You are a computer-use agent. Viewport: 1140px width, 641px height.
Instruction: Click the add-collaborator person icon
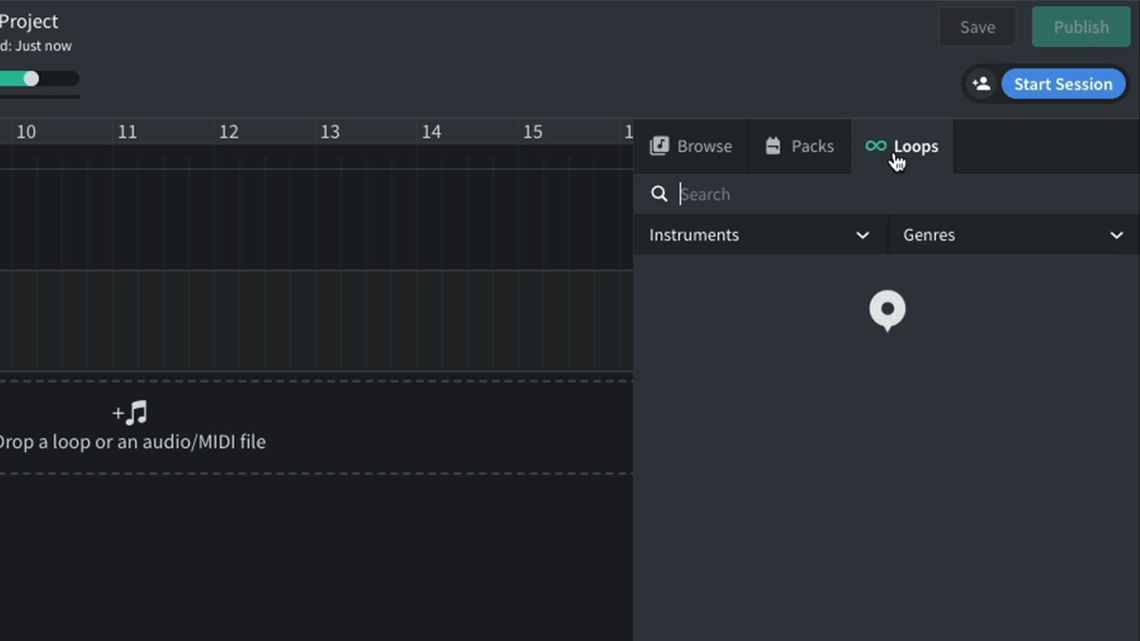tap(981, 84)
